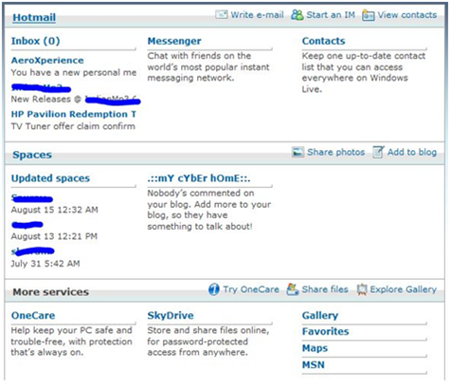The width and height of the screenshot is (450, 389).
Task: Open Inbox (0) link
Action: [x=35, y=41]
